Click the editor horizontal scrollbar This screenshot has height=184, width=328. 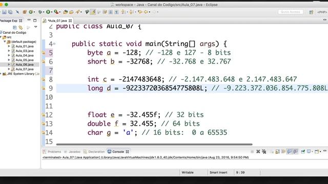point(154,144)
